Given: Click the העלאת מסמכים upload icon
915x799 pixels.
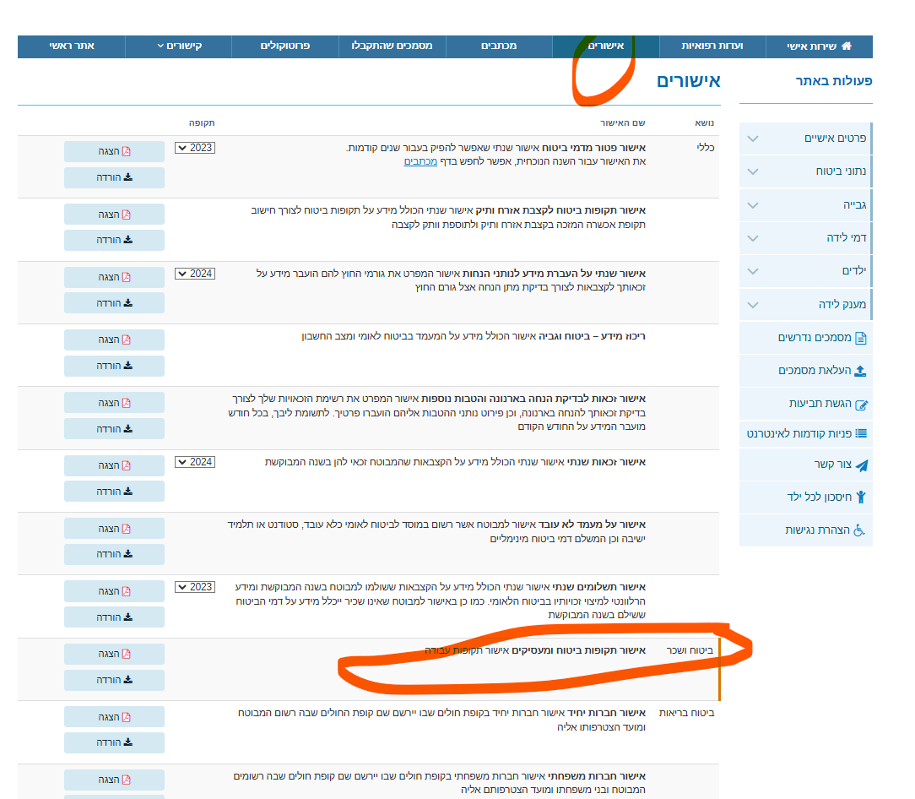Looking at the screenshot, I should pyautogui.click(x=860, y=371).
